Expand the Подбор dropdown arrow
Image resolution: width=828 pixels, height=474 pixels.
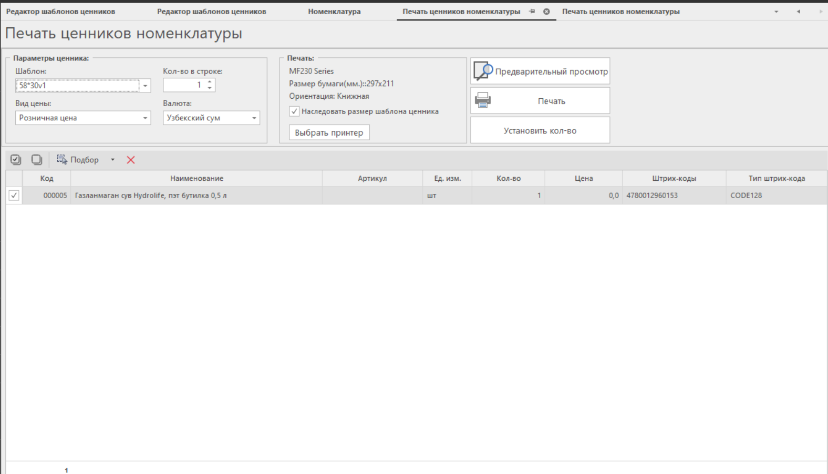(x=112, y=160)
